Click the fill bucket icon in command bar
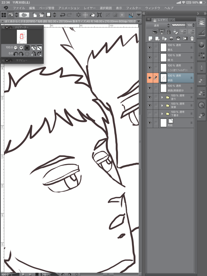This screenshot has width=207, height=276. pos(92,15)
